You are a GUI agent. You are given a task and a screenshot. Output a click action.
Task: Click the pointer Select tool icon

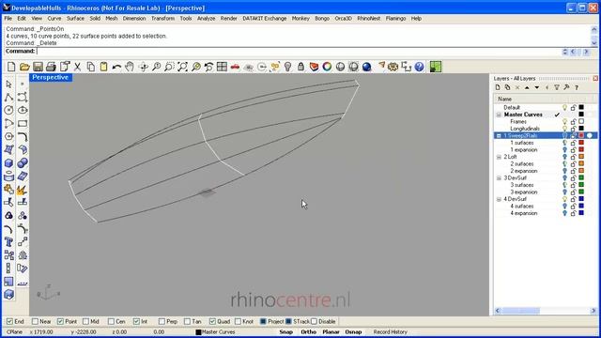[x=8, y=84]
